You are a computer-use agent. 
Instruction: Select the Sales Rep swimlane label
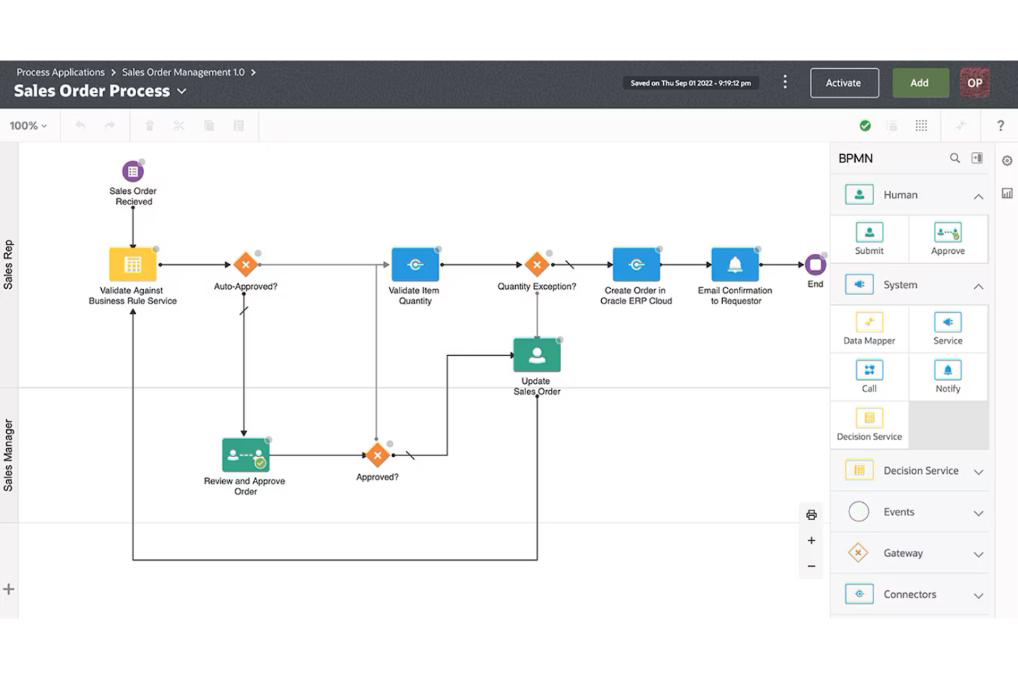(8, 265)
